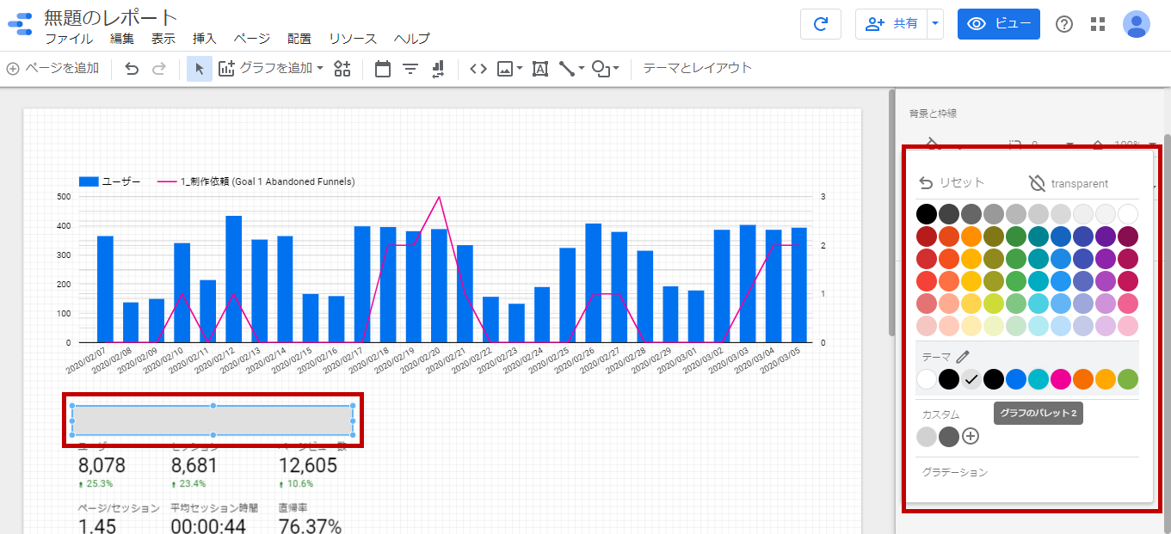
Task: Select the checked light gray theme swatch
Action: [971, 379]
